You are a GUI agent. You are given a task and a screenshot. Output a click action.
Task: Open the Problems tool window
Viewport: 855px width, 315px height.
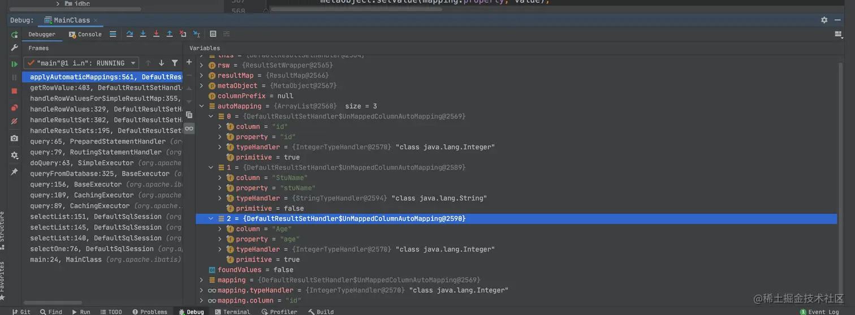click(149, 312)
